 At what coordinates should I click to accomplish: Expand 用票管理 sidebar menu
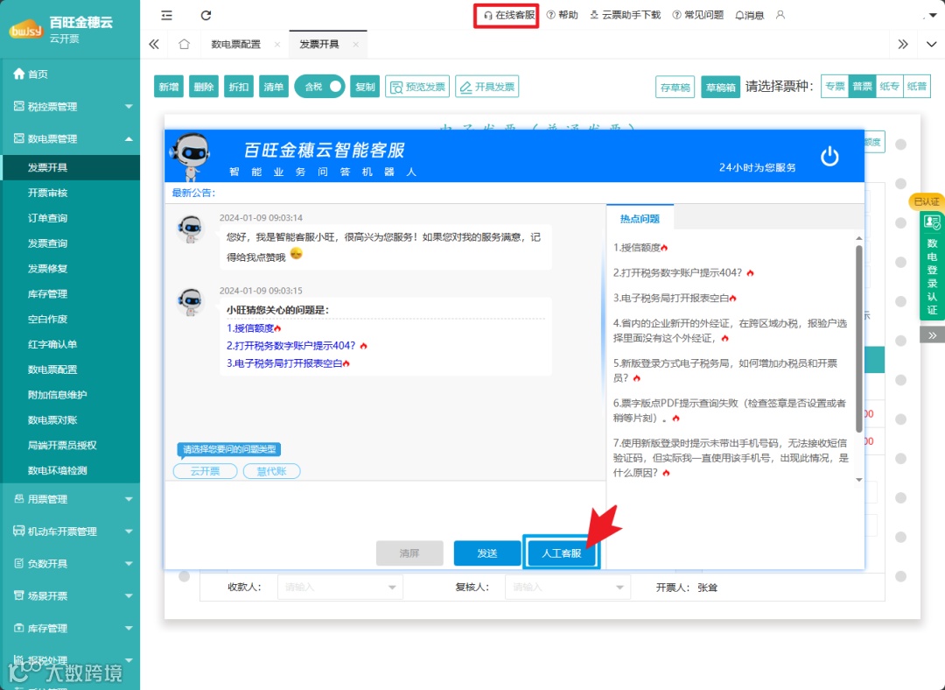click(70, 499)
